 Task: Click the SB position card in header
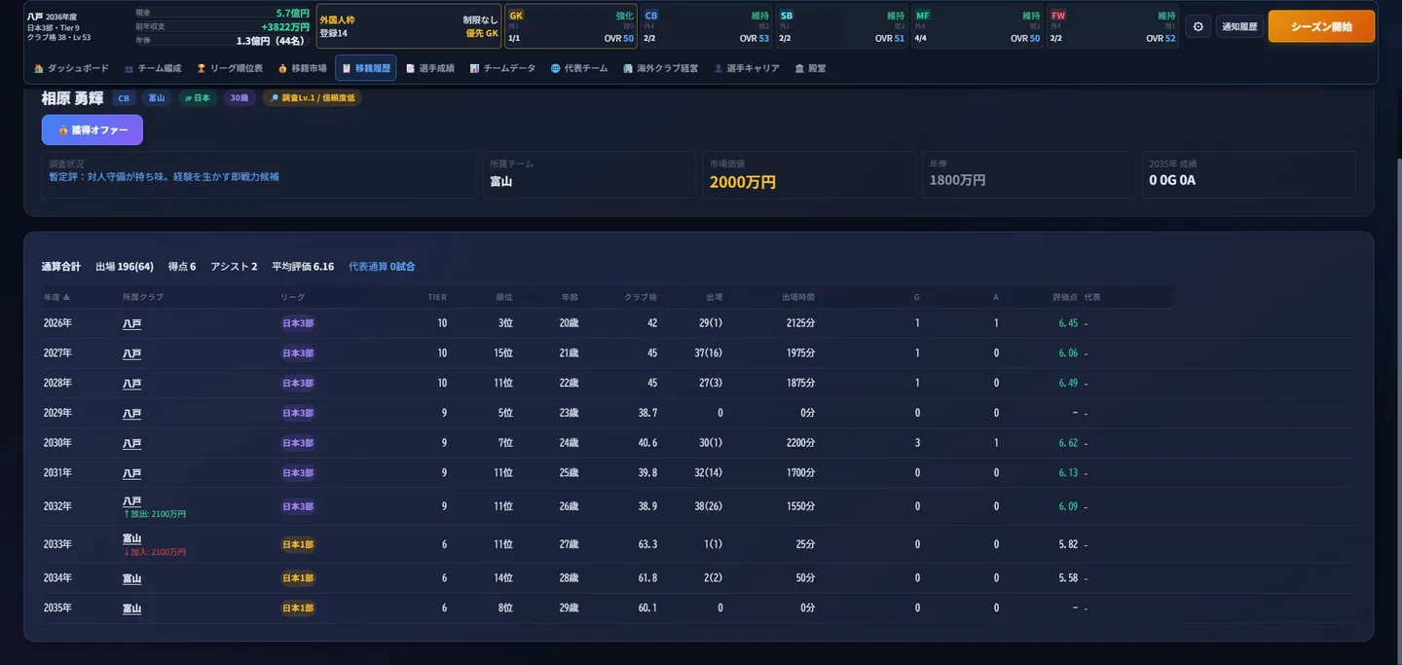coord(842,26)
